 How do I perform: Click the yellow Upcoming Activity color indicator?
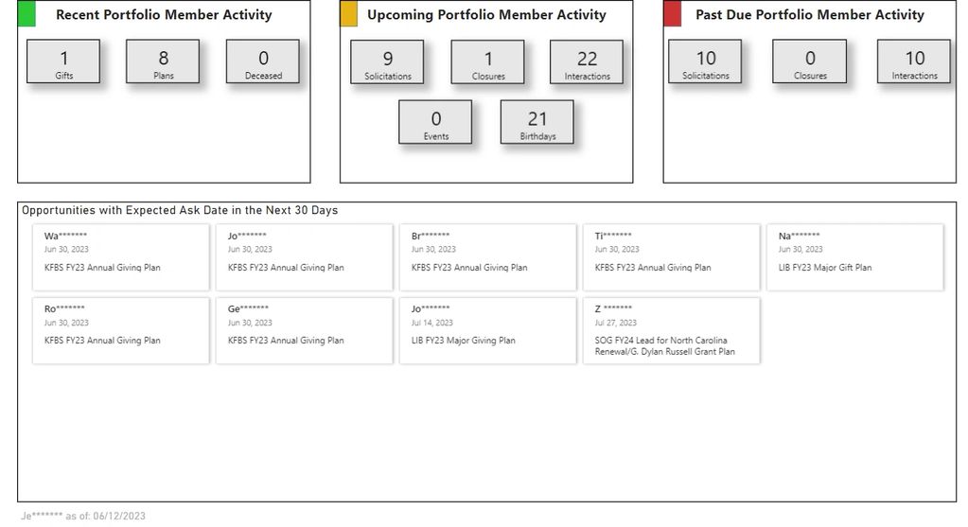pos(349,14)
